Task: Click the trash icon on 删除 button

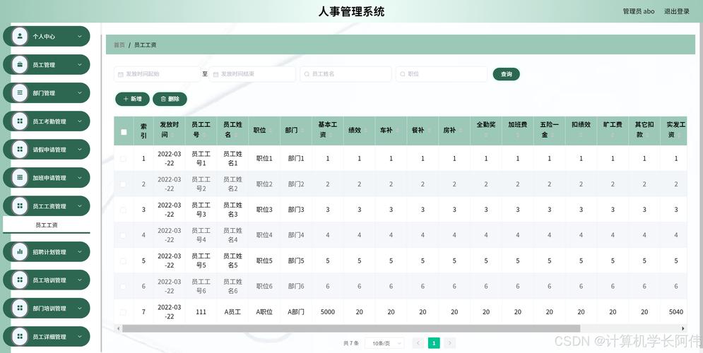Action: click(x=163, y=99)
